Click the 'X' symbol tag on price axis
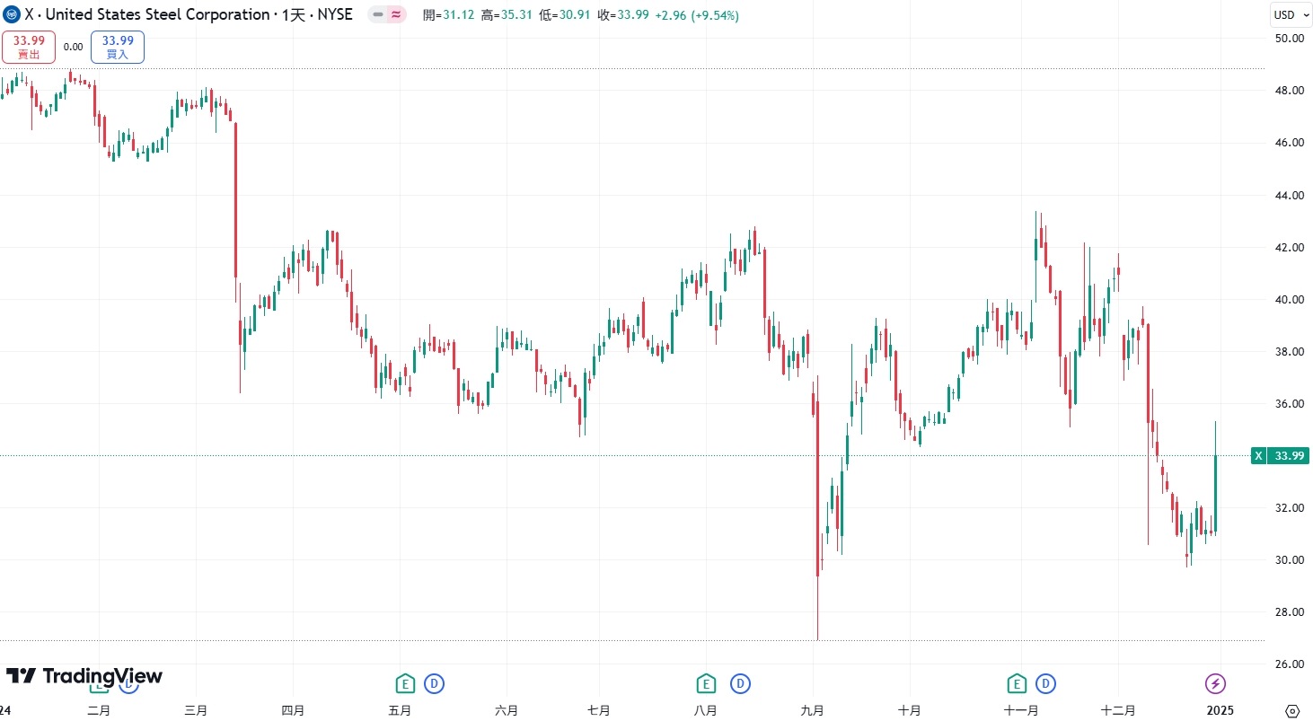 1258,456
